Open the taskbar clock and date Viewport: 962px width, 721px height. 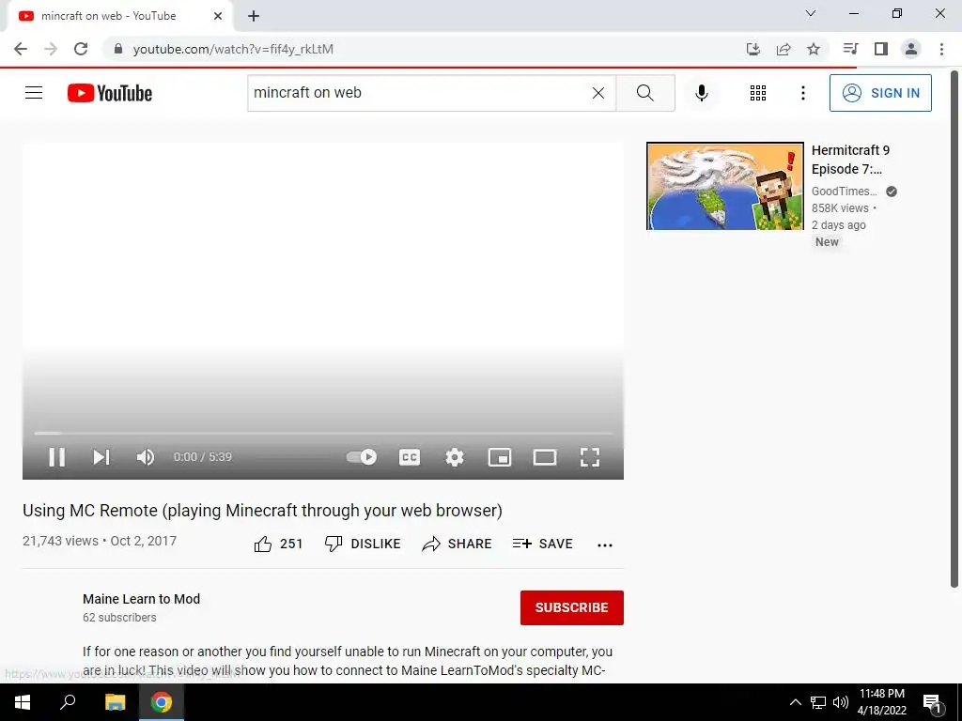click(881, 702)
